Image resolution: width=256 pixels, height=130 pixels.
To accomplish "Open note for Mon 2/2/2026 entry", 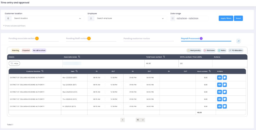I will pyautogui.click(x=225, y=78).
